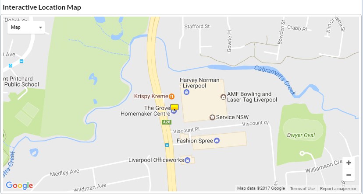Open the Terms of Use link

pos(302,188)
